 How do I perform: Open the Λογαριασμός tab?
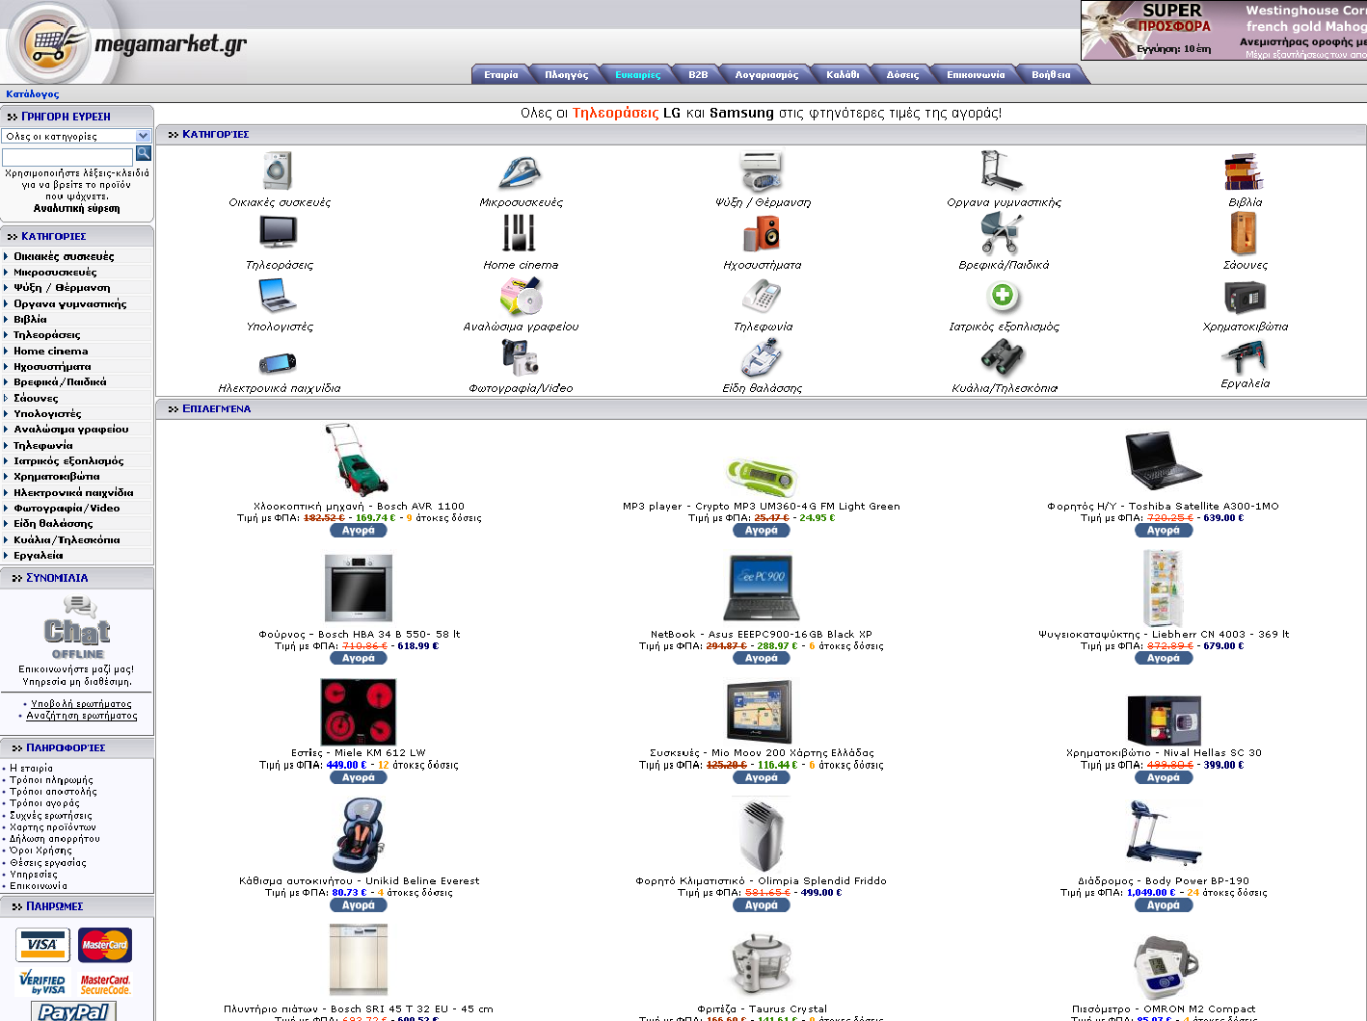coord(766,74)
